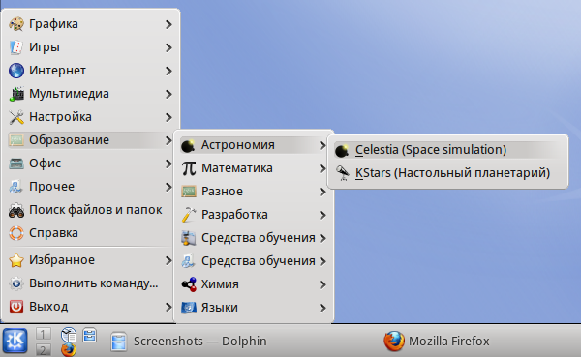The image size is (581, 357).
Task: Expand the Выход submenu arrow
Action: point(168,307)
